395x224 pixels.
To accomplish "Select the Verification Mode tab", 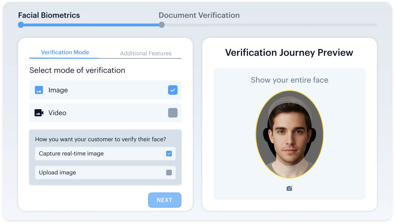I will pos(65,53).
